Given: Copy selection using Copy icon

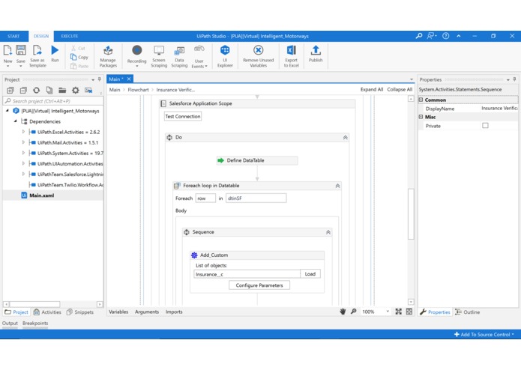Looking at the screenshot, I should click(x=79, y=57).
